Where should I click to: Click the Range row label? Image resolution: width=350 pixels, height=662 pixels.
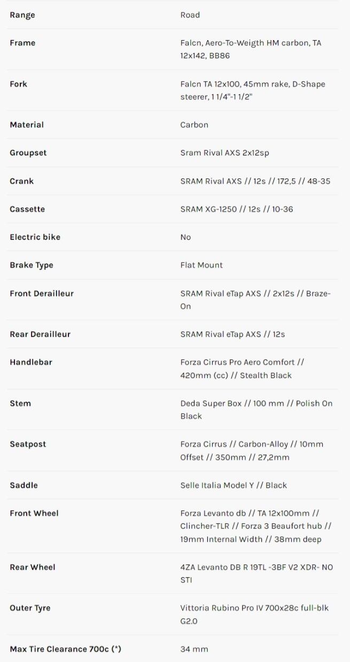pyautogui.click(x=22, y=15)
